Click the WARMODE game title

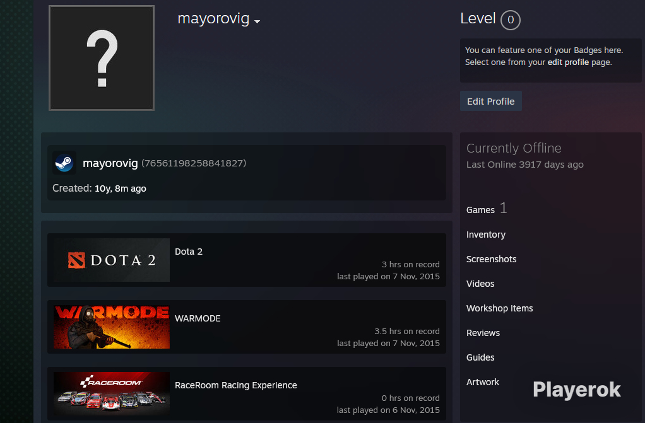point(198,318)
